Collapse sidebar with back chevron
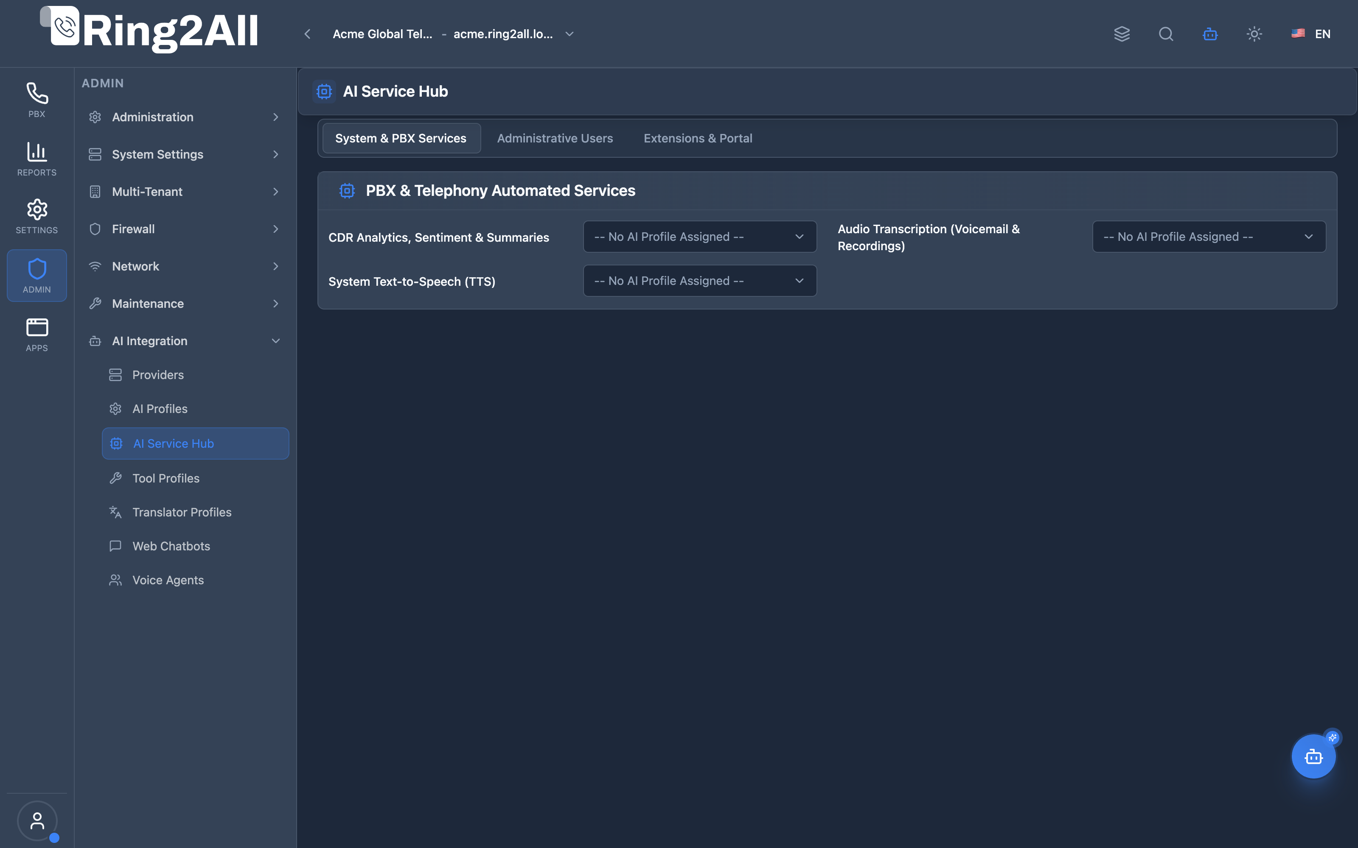This screenshot has height=848, width=1358. click(308, 34)
